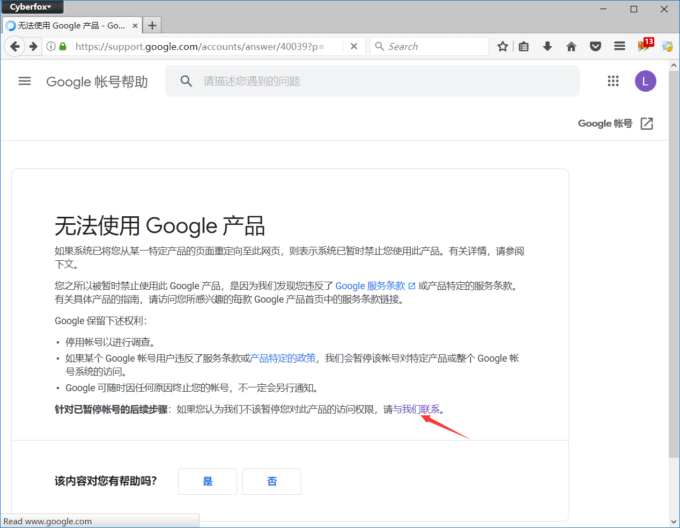Open a new tab with the plus button
This screenshot has width=680, height=528.
point(152,25)
